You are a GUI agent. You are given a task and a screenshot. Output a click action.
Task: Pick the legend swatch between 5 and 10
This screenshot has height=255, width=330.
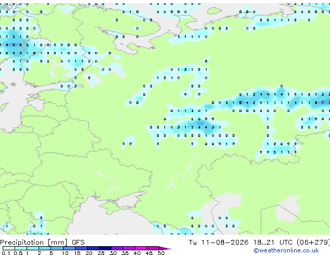[57, 248]
